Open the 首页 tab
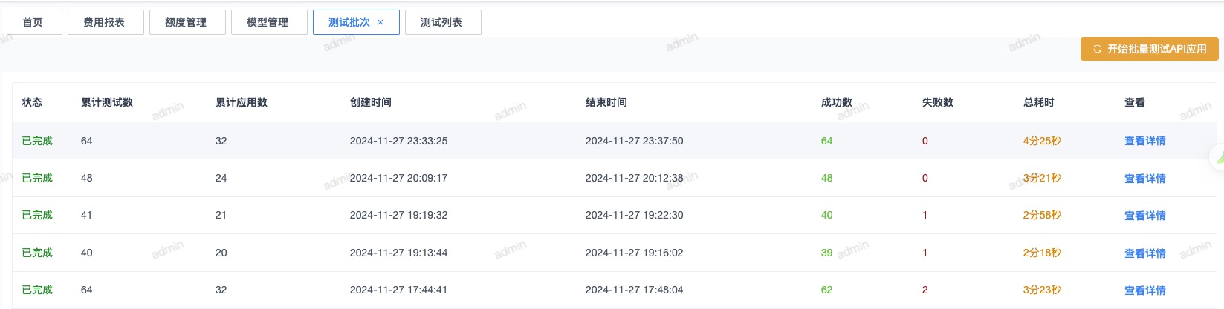1224x309 pixels. click(33, 22)
